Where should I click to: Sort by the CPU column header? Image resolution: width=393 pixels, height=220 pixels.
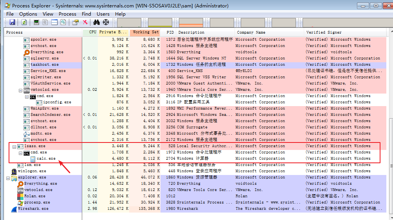point(90,32)
